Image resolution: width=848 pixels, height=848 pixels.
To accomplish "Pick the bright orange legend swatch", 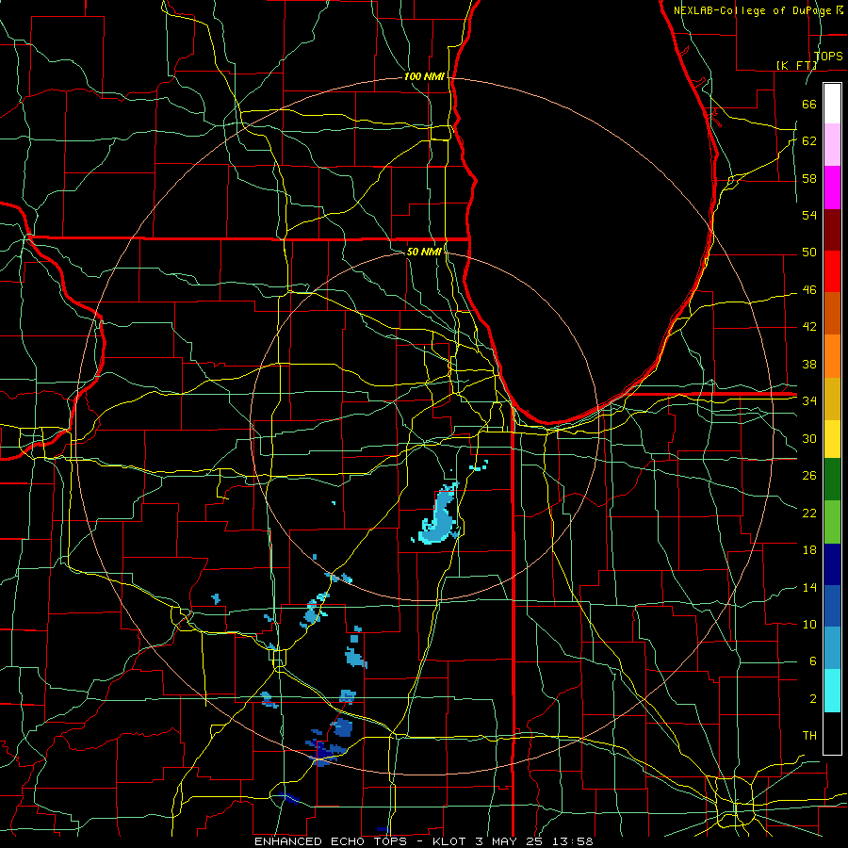I will point(832,356).
